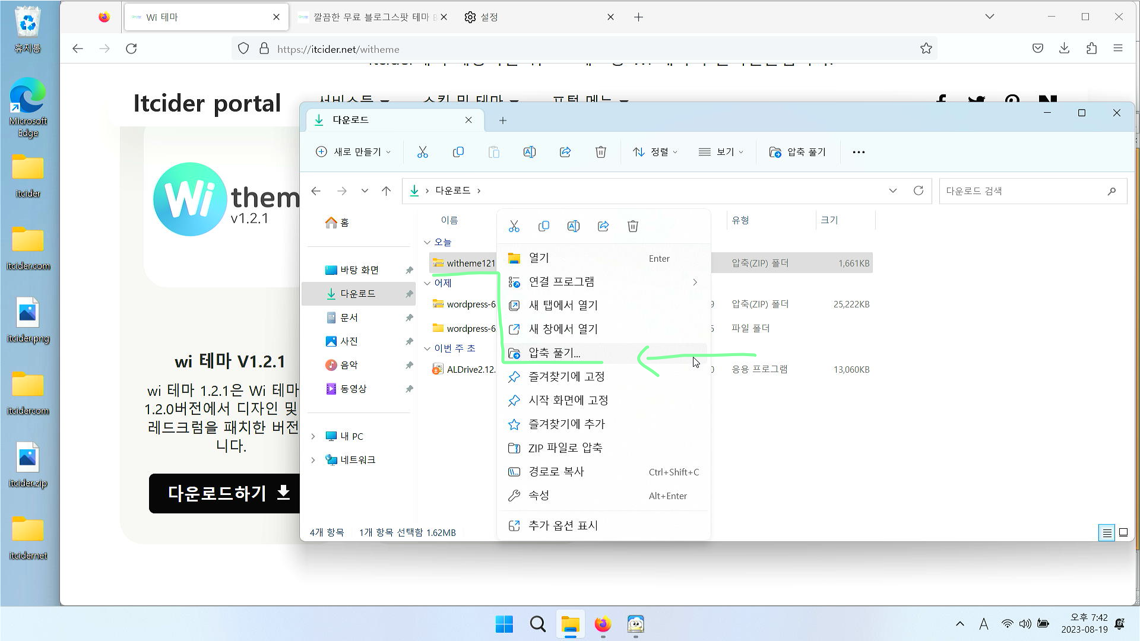The height and width of the screenshot is (641, 1140).
Task: Click the rename icon in Explorer toolbar
Action: [529, 152]
